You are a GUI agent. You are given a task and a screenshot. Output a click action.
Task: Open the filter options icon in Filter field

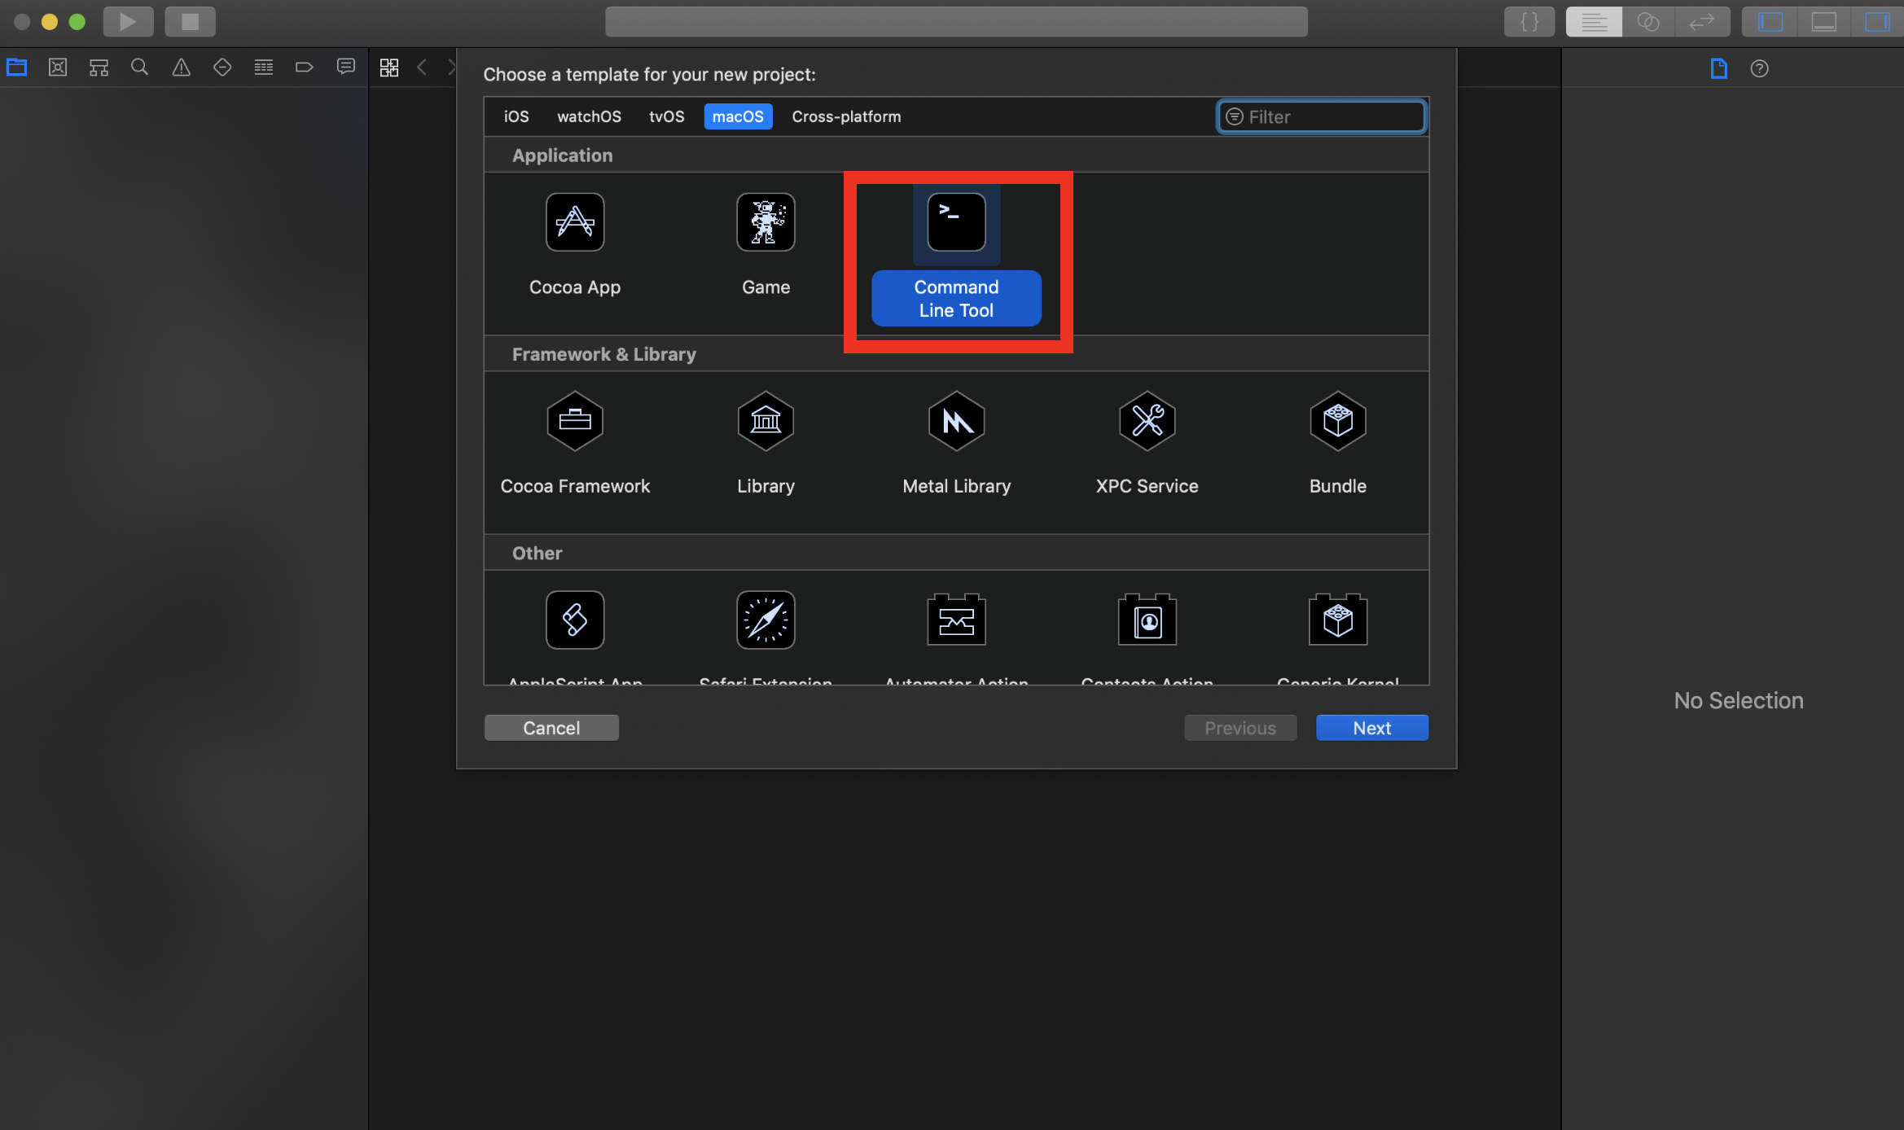pos(1235,116)
